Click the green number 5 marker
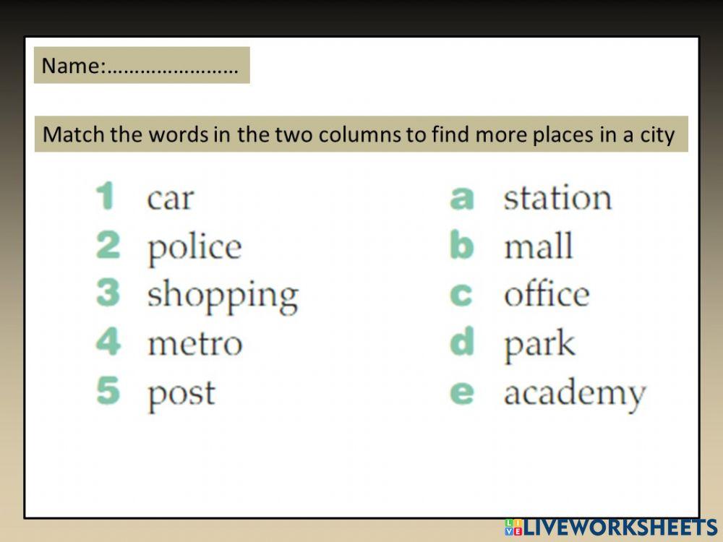 coord(108,390)
